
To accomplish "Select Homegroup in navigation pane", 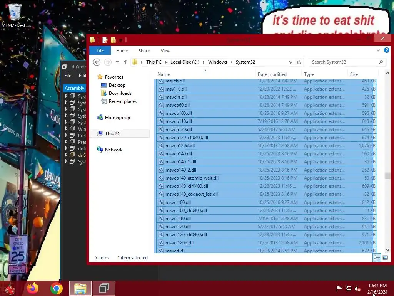I will (117, 118).
